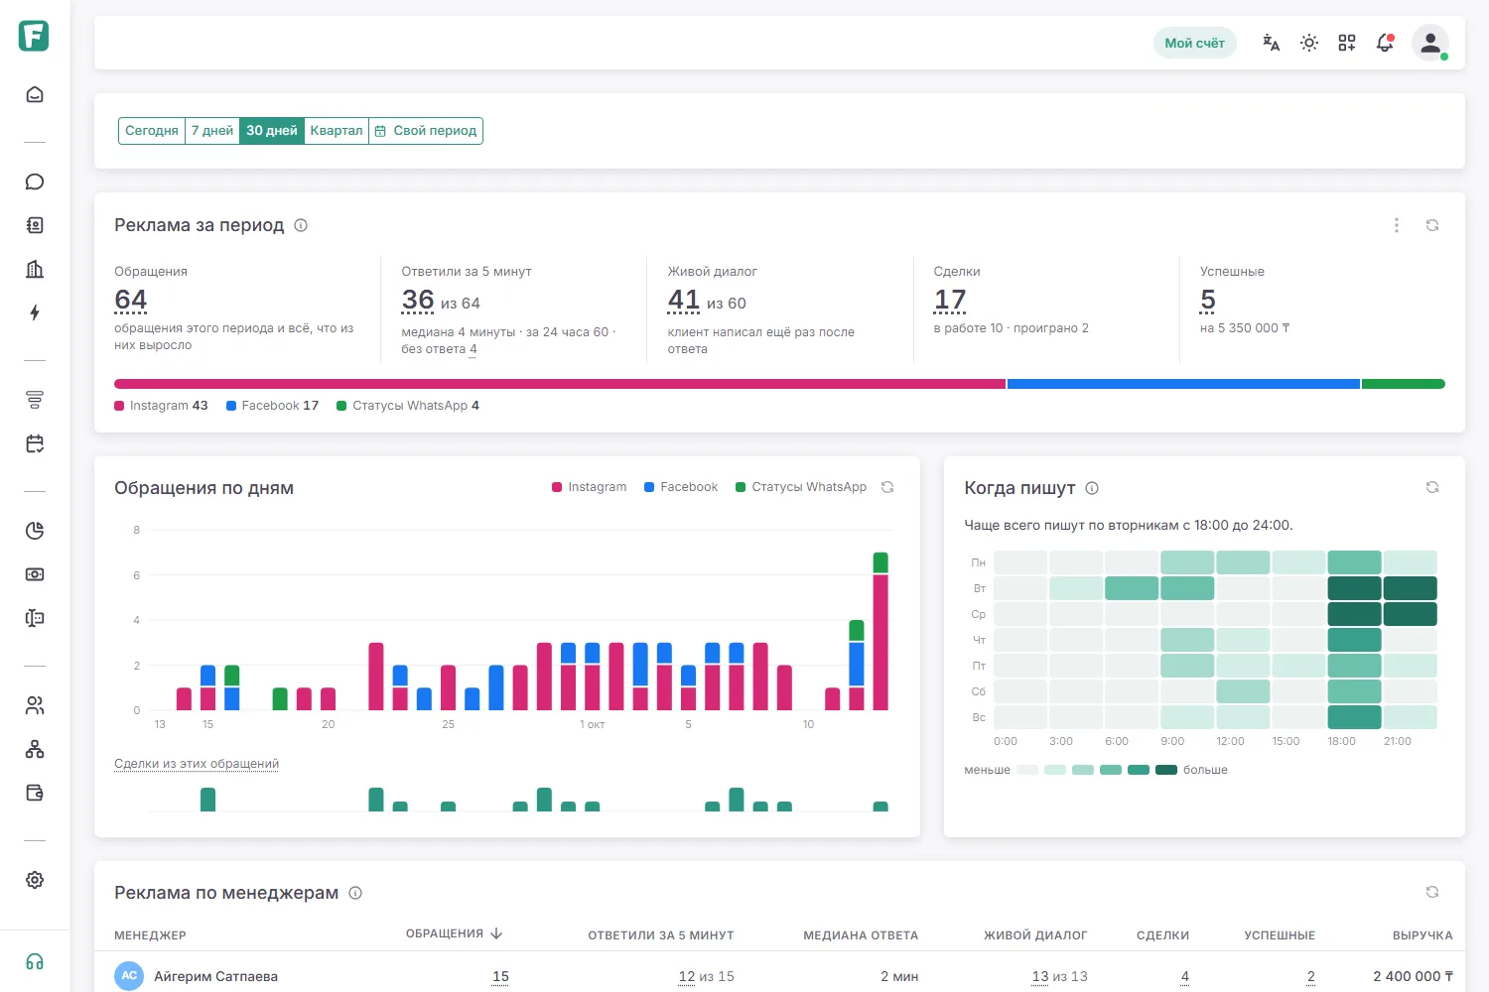Refresh the Реклама по менеджерам table
Viewport: 1489px width, 992px height.
(1432, 892)
